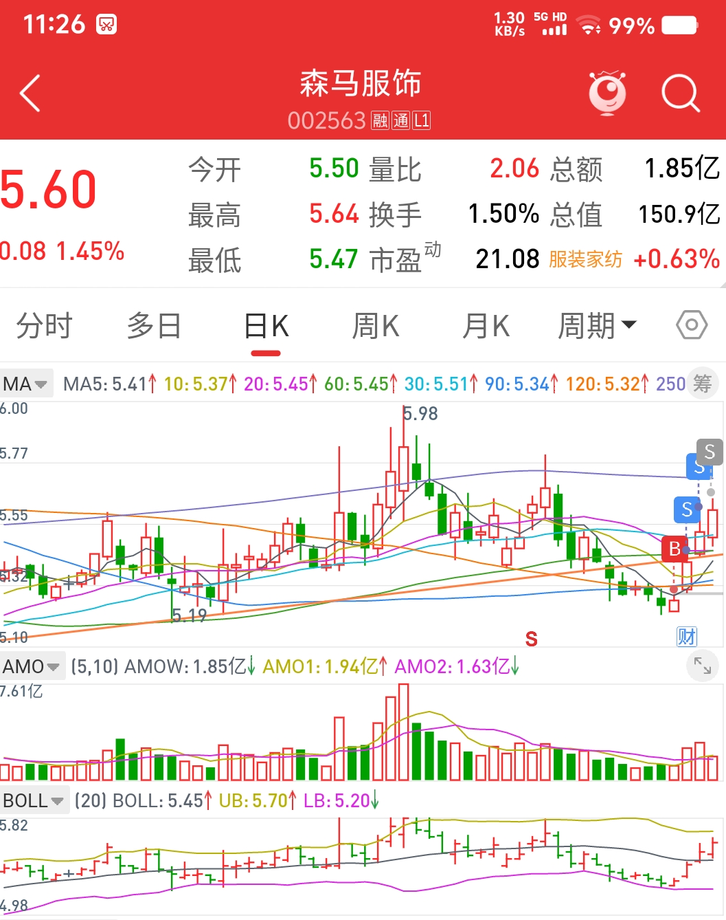Tap the Wi-Fi icon in status bar

[589, 26]
